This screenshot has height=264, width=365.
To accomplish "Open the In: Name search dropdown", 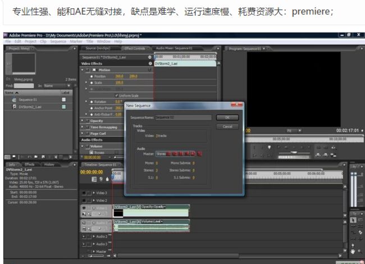I will 57,86.
